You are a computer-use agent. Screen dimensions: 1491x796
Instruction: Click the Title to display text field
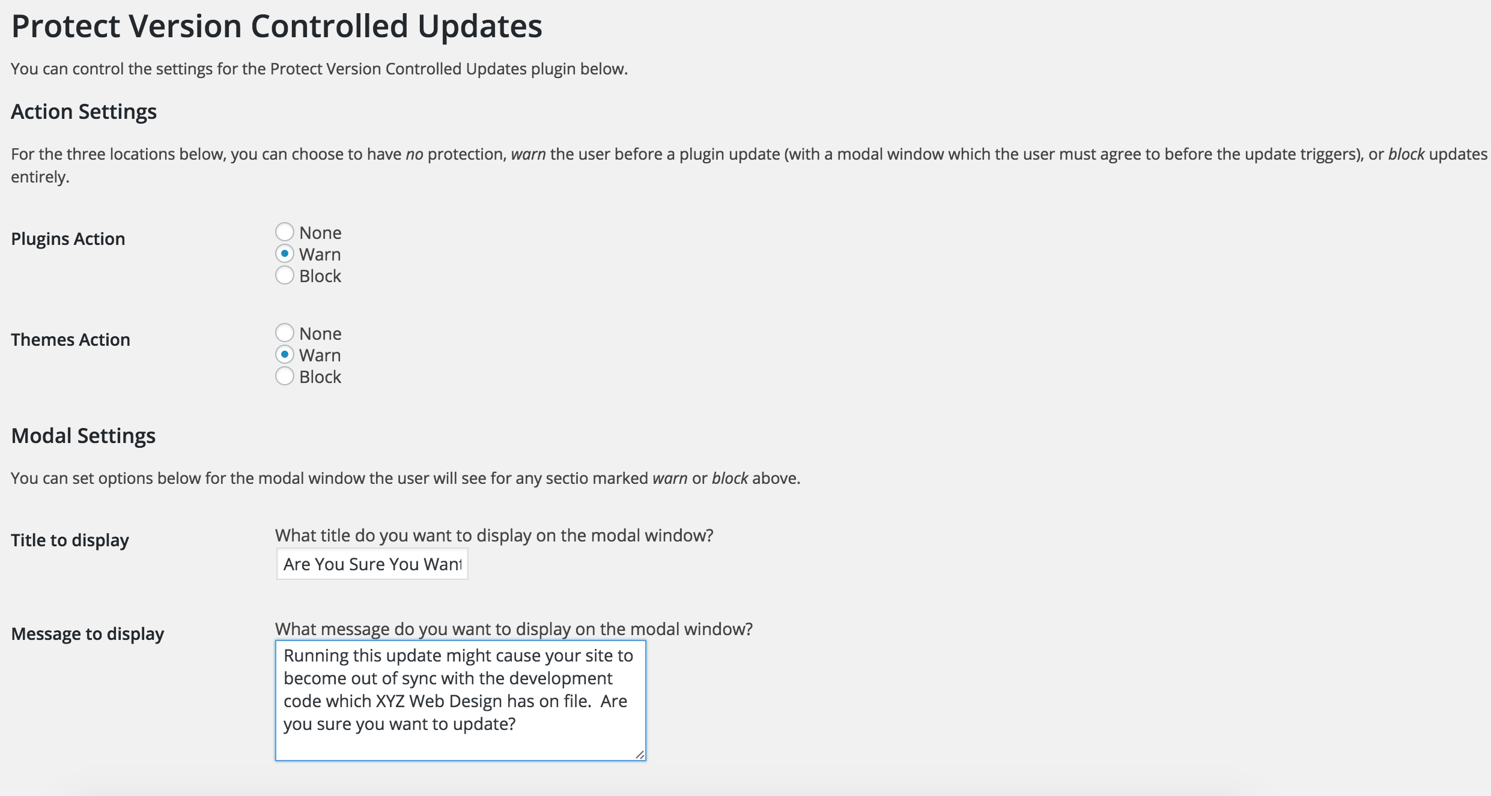pyautogui.click(x=372, y=564)
